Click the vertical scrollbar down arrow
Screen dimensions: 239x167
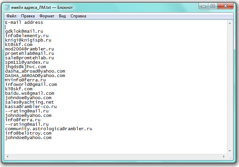click(230, 151)
